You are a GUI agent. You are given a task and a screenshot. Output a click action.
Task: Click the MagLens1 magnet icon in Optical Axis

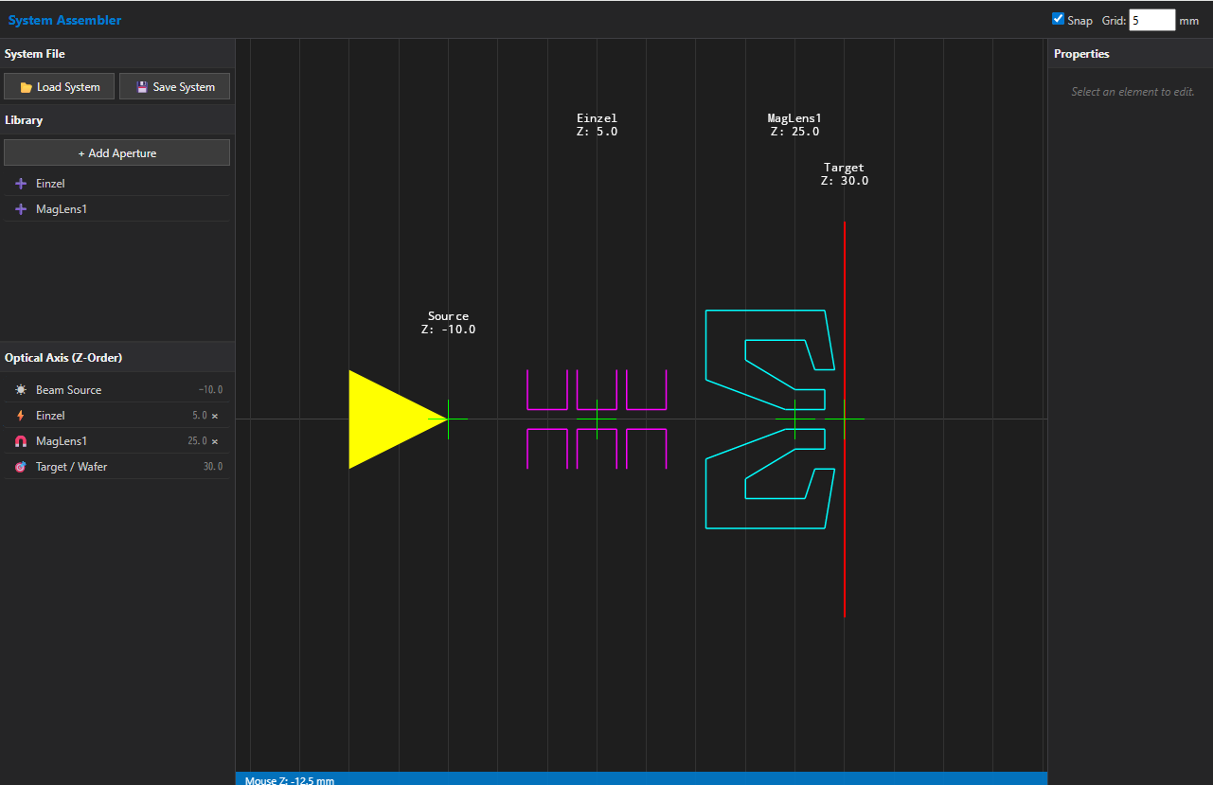click(21, 441)
